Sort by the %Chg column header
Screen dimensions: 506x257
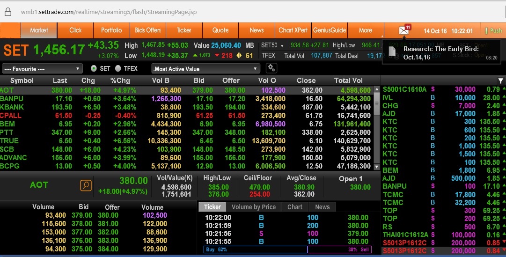pyautogui.click(x=120, y=81)
